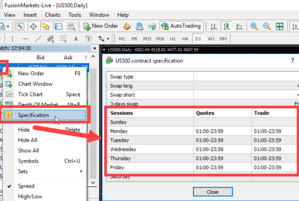The image size is (299, 201).
Task: Select the horizontal line drawing tool
Action: (25, 39)
